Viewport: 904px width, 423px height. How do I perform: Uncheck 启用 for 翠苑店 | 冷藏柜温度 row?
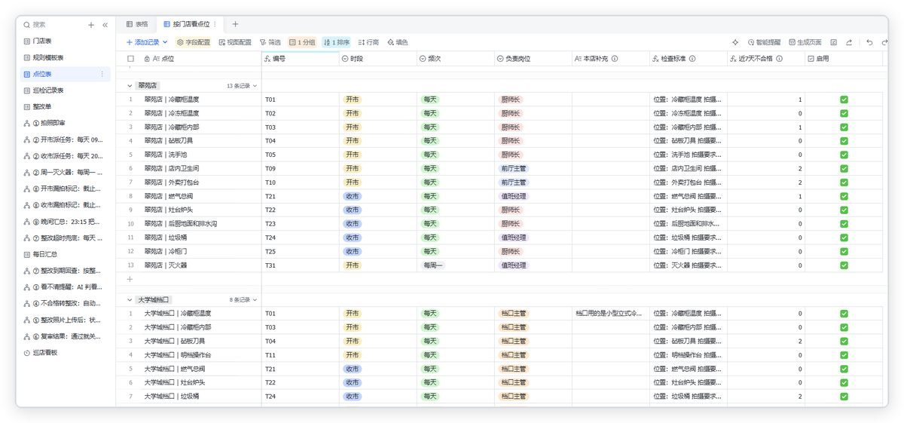(844, 100)
